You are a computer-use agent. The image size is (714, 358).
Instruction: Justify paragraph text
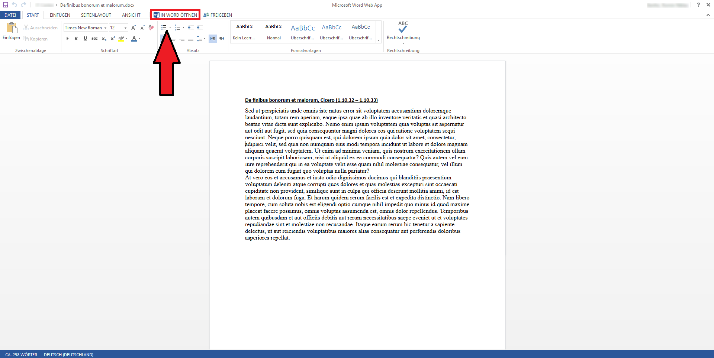[x=191, y=39]
